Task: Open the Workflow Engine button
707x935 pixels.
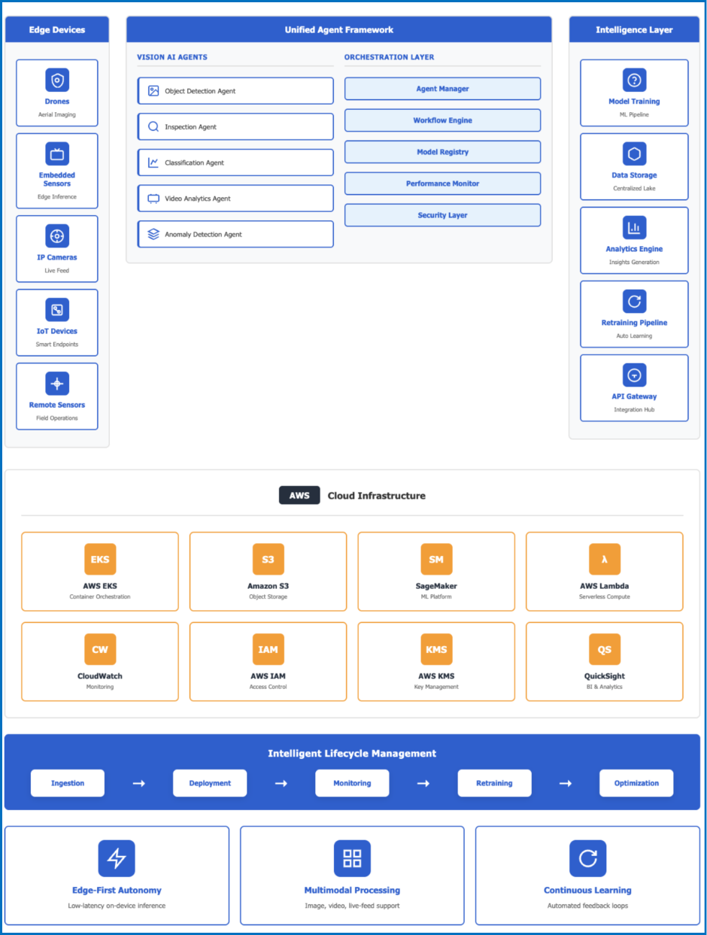Action: click(442, 120)
